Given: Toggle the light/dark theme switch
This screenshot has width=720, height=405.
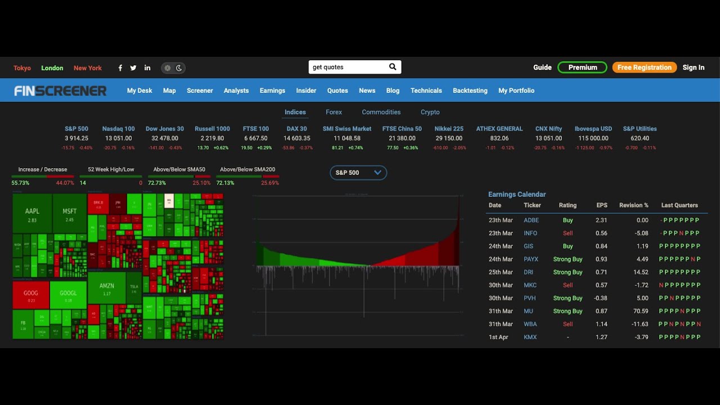Looking at the screenshot, I should pos(173,68).
